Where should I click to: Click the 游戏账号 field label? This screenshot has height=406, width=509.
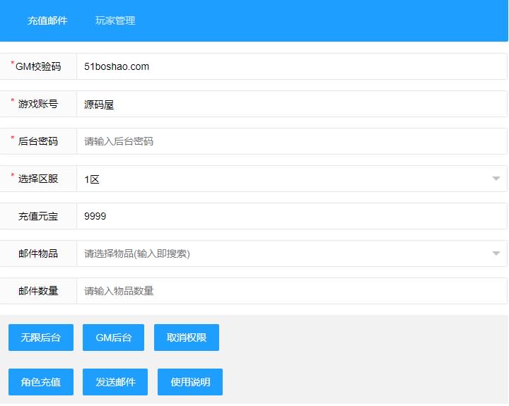(x=38, y=105)
